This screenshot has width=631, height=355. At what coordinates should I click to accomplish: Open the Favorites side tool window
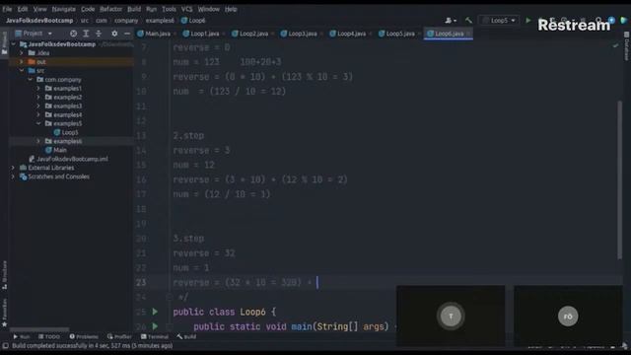[x=4, y=313]
